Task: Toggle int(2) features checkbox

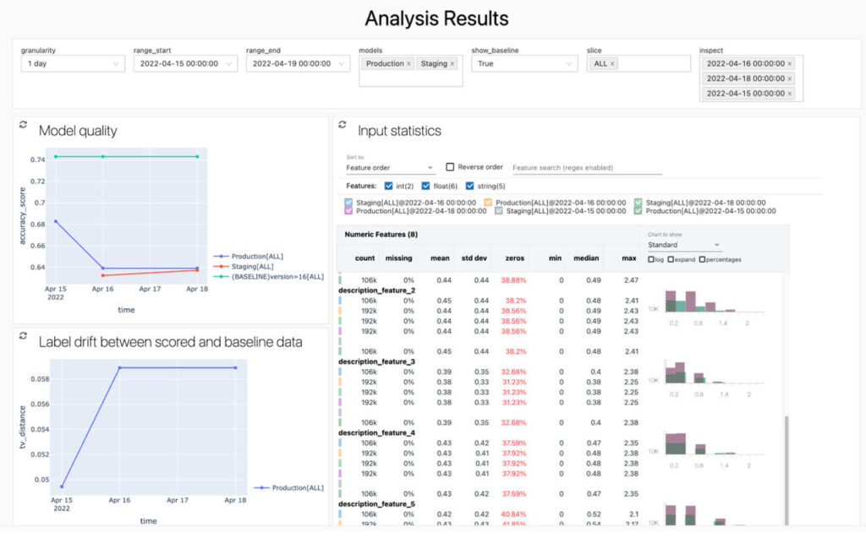Action: [x=389, y=186]
